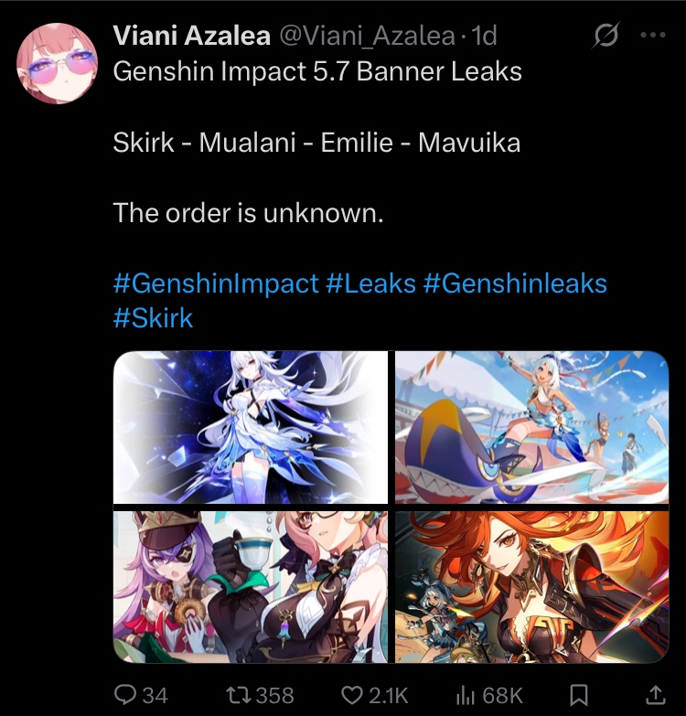Open the reply comment icon
686x716 pixels.
(x=124, y=695)
